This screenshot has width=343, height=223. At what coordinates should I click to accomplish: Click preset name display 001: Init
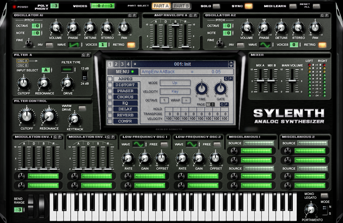(x=182, y=64)
